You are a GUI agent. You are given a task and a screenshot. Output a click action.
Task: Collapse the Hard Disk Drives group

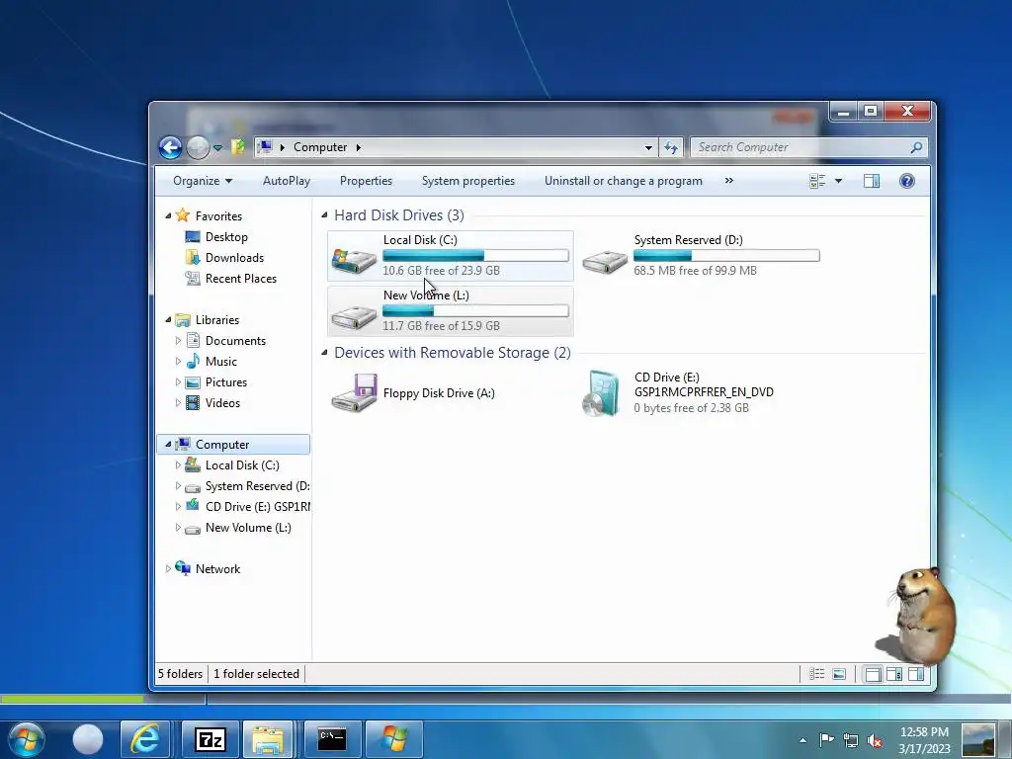click(x=324, y=214)
